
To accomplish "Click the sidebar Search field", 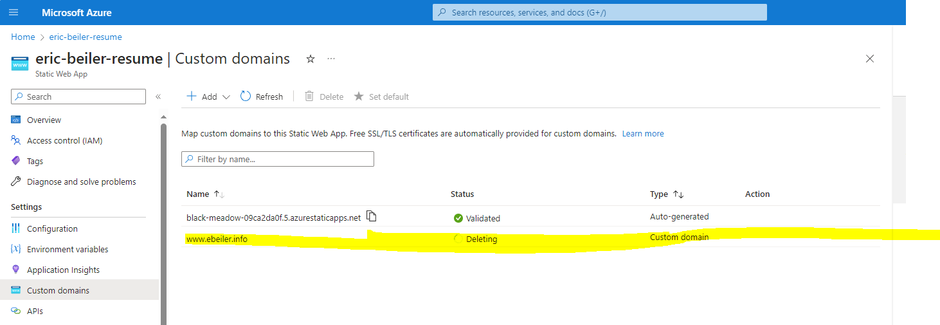I will point(78,97).
